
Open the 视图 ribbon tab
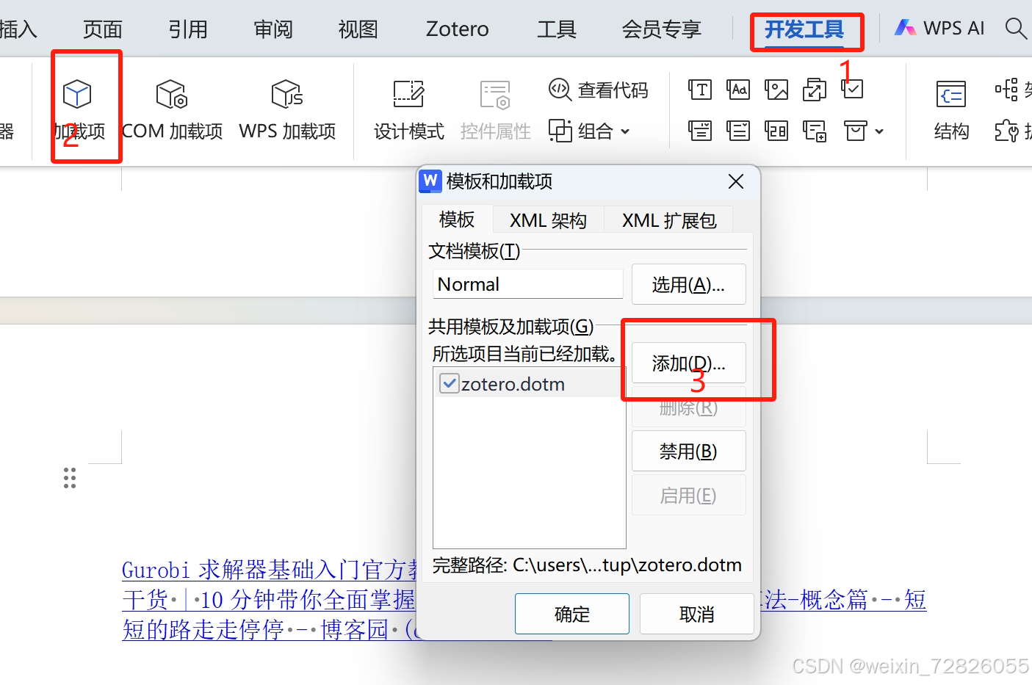coord(358,29)
